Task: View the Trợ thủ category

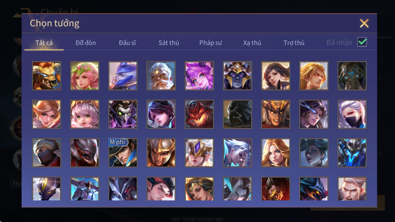Action: click(294, 43)
